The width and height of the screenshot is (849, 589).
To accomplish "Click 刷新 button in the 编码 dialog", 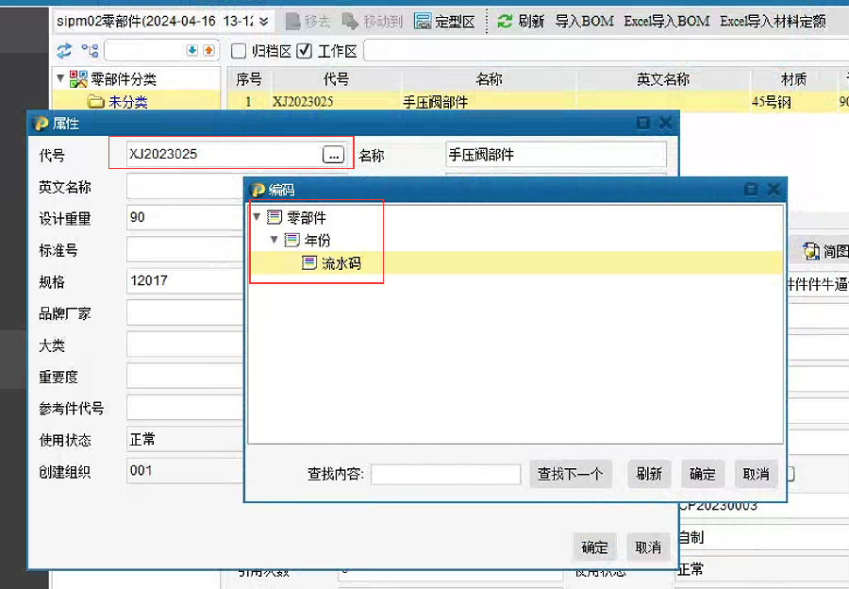I will coord(649,474).
